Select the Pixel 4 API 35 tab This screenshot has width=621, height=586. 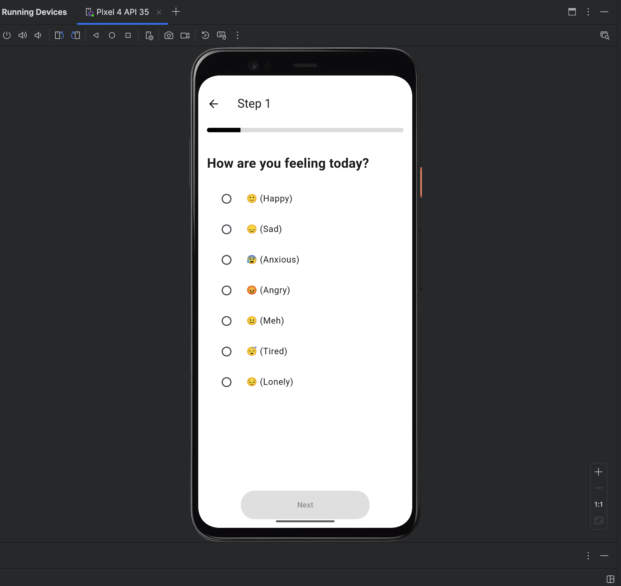pos(122,12)
